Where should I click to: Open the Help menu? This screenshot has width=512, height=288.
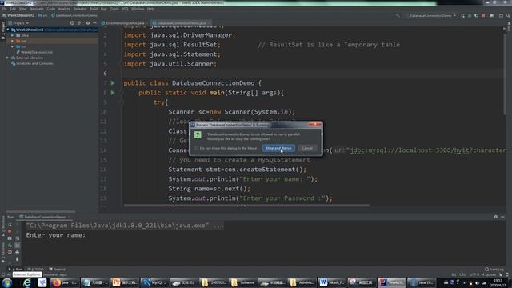(150, 9)
